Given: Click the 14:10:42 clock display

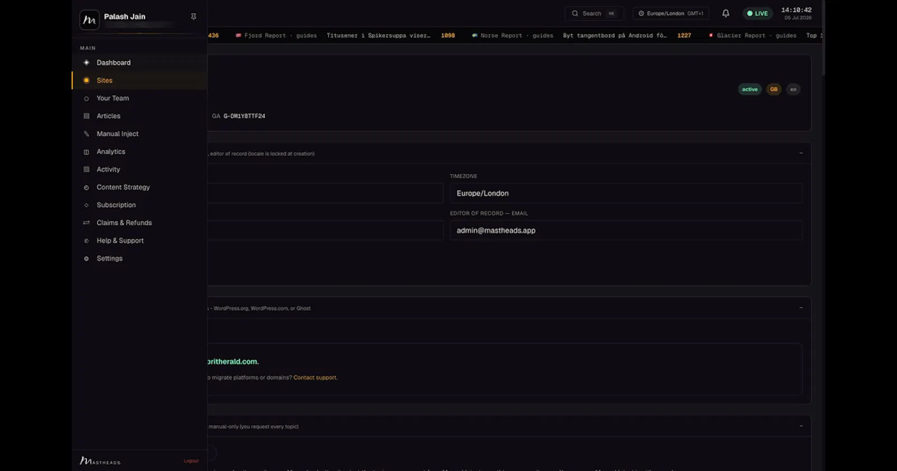Looking at the screenshot, I should [796, 10].
